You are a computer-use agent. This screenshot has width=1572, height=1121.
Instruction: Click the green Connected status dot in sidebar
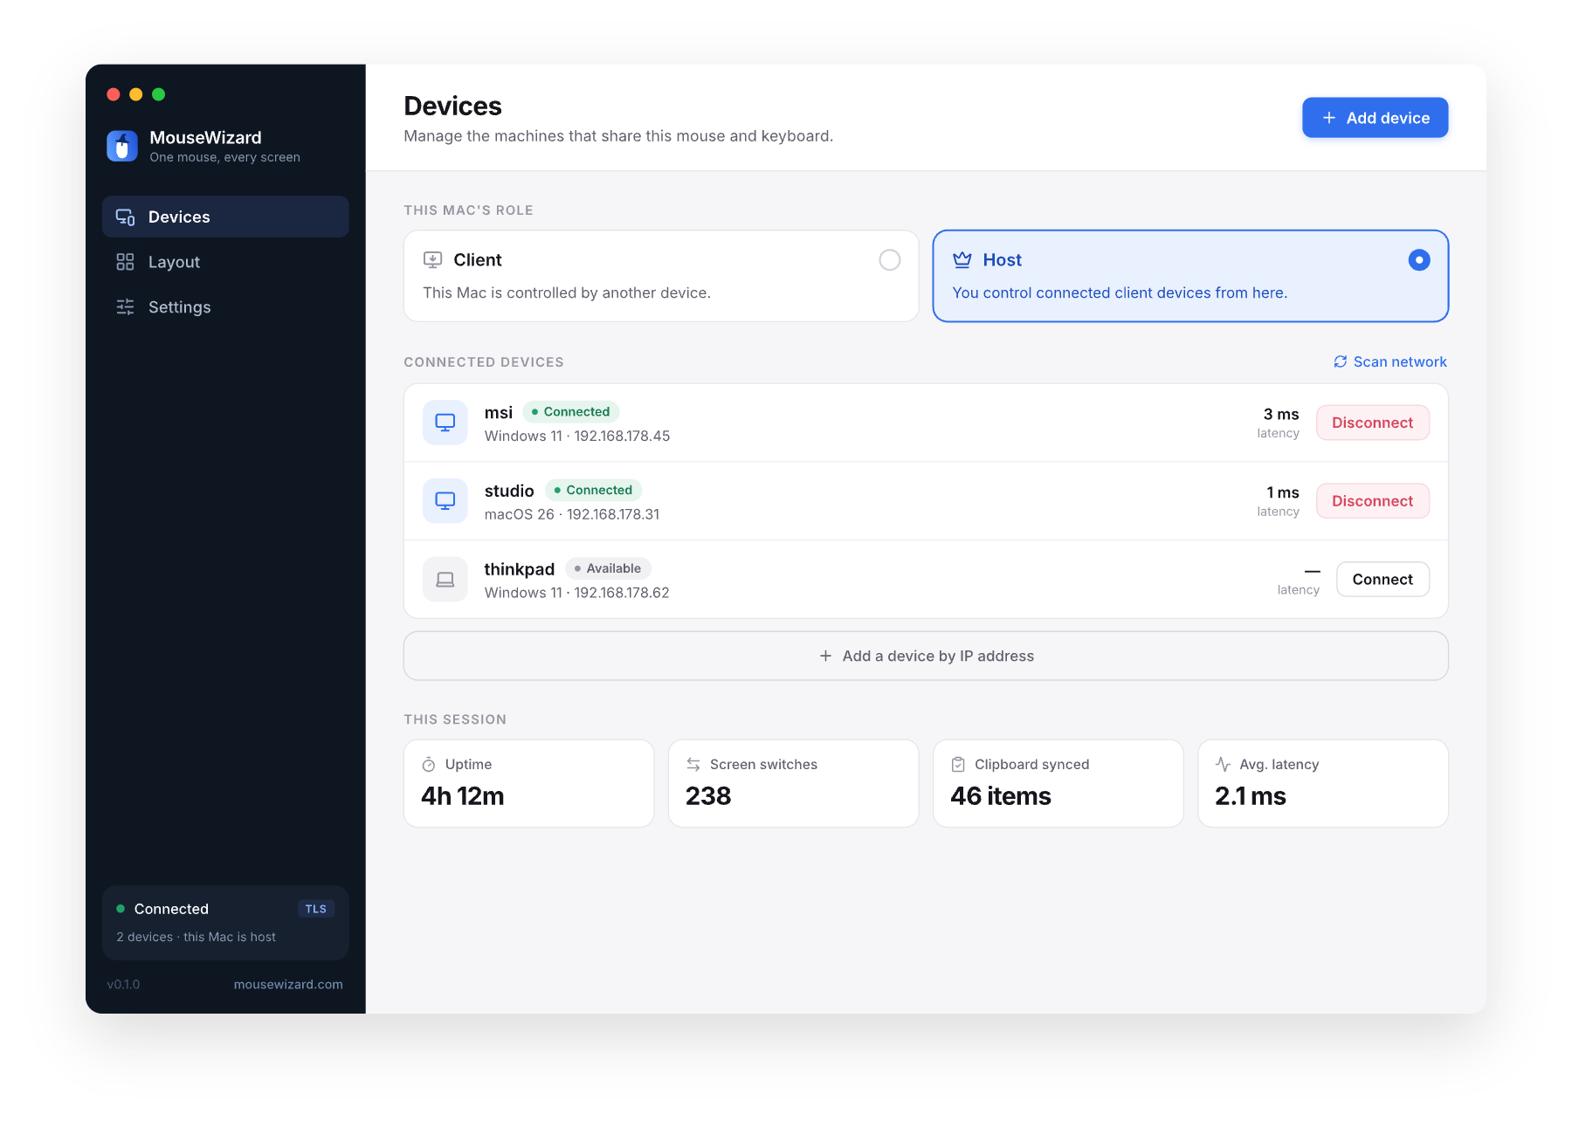click(x=121, y=909)
